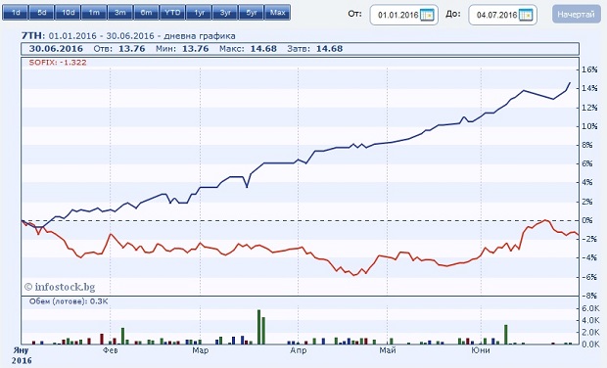Open calendar icon for end date
The height and width of the screenshot is (368, 607).
526,15
